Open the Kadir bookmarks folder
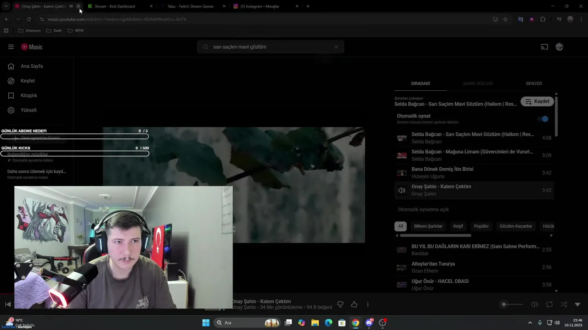 tap(54, 31)
